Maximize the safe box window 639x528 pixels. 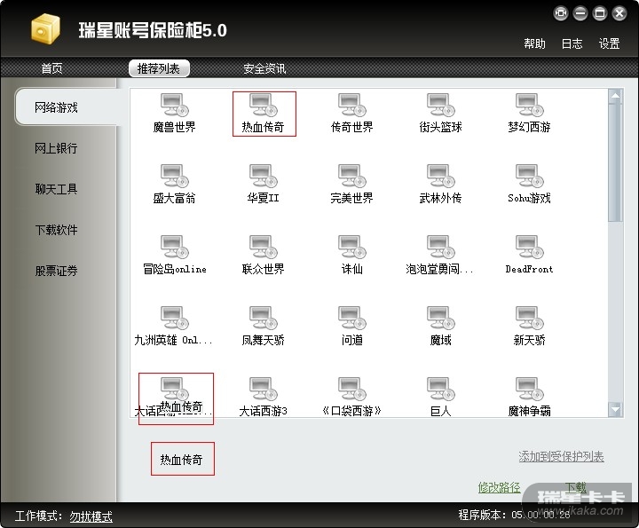pos(600,13)
